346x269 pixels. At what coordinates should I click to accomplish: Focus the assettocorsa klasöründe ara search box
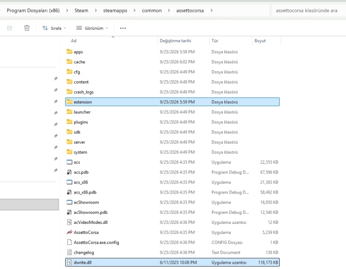click(309, 11)
